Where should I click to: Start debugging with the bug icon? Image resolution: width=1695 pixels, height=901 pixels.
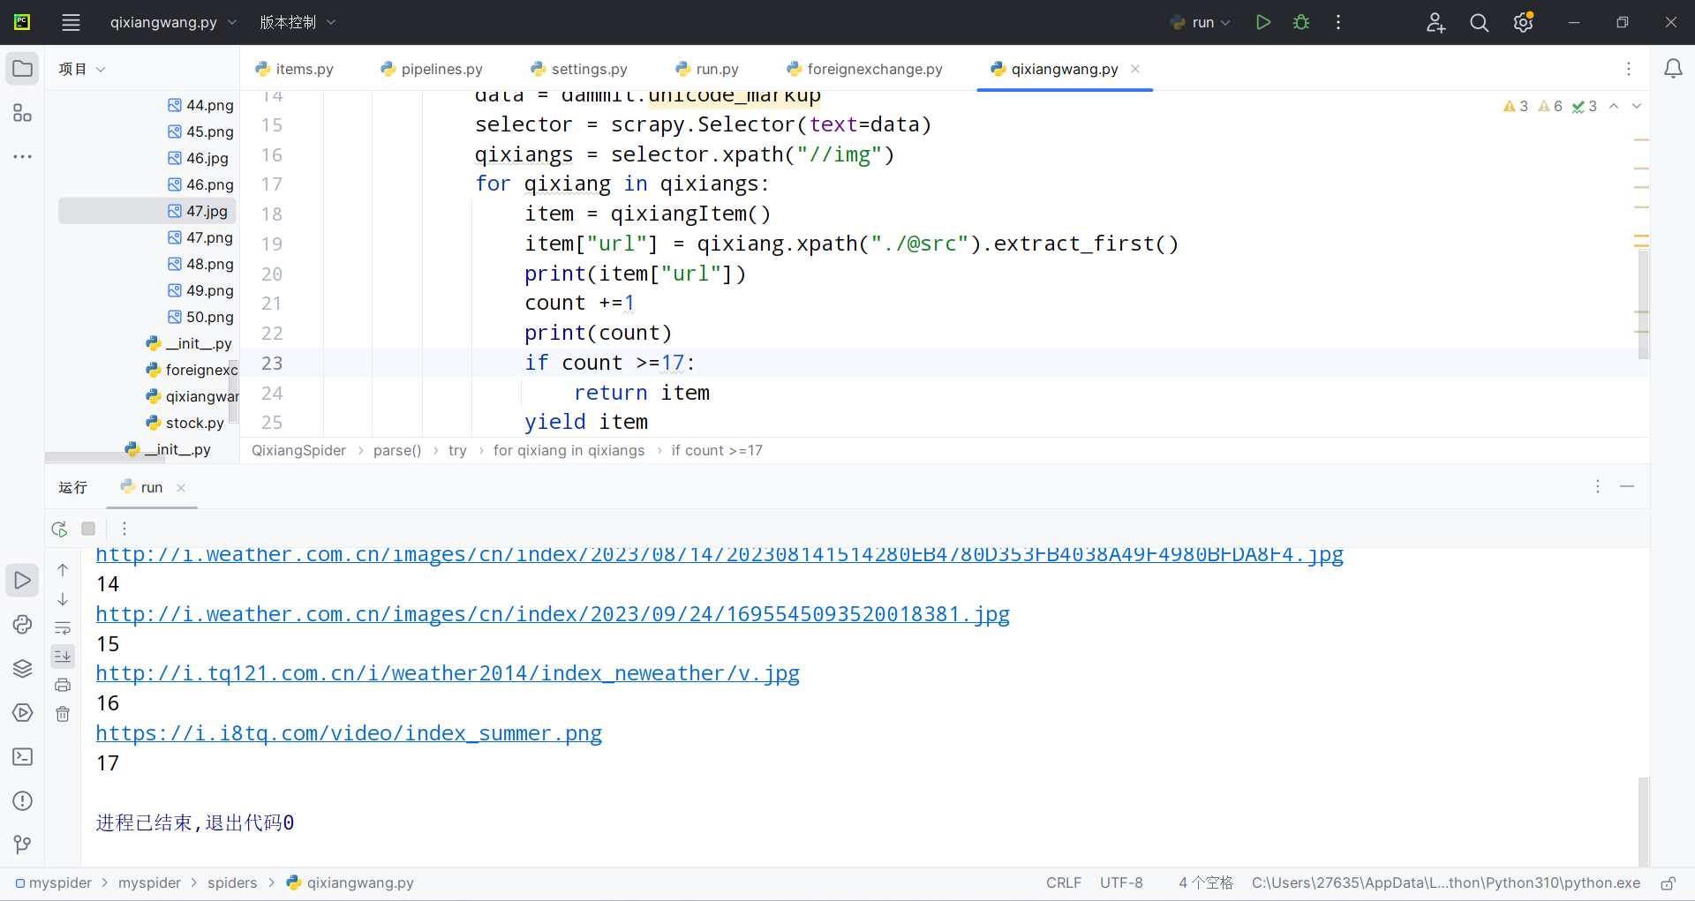[1301, 22]
